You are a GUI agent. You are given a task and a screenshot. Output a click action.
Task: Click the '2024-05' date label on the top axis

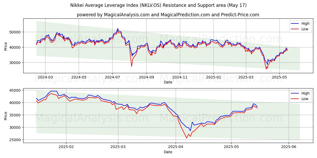pyautogui.click(x=79, y=77)
